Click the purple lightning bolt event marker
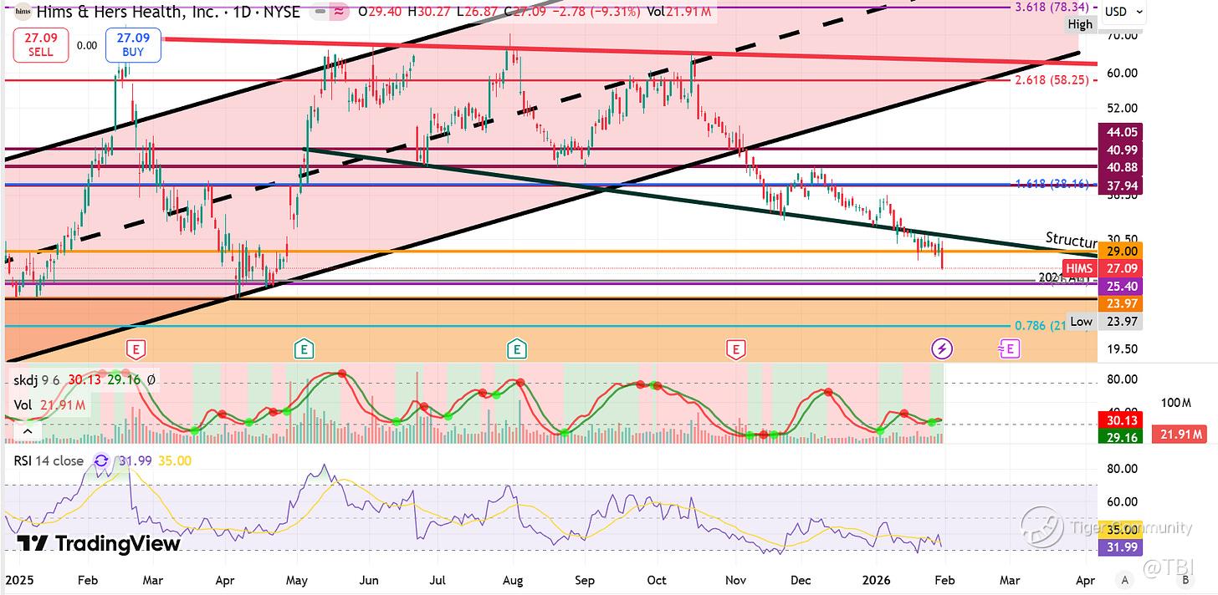This screenshot has height=595, width=1218. [942, 348]
